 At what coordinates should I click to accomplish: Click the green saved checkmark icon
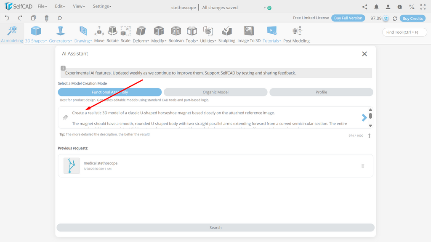(269, 8)
